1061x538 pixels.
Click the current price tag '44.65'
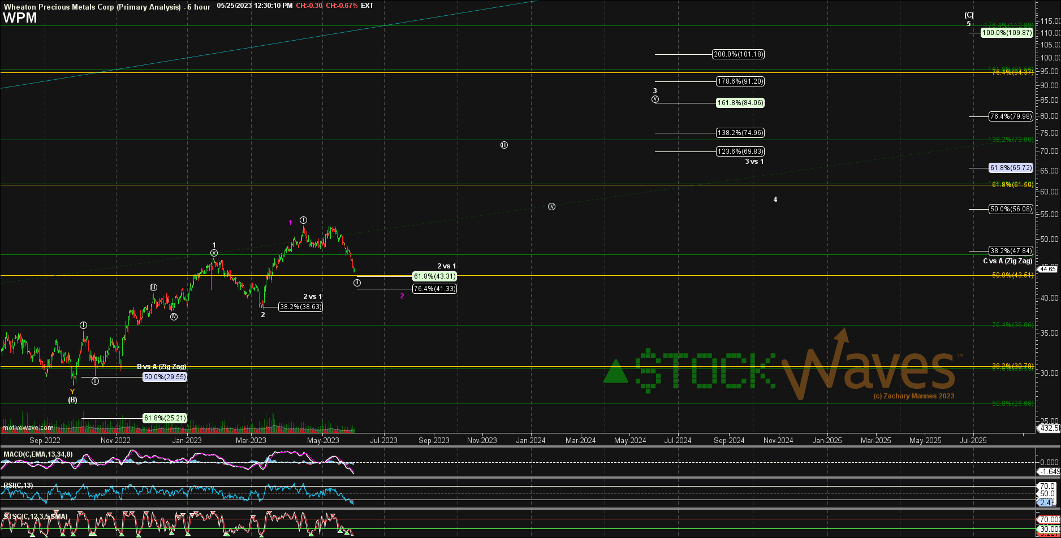click(x=1048, y=270)
